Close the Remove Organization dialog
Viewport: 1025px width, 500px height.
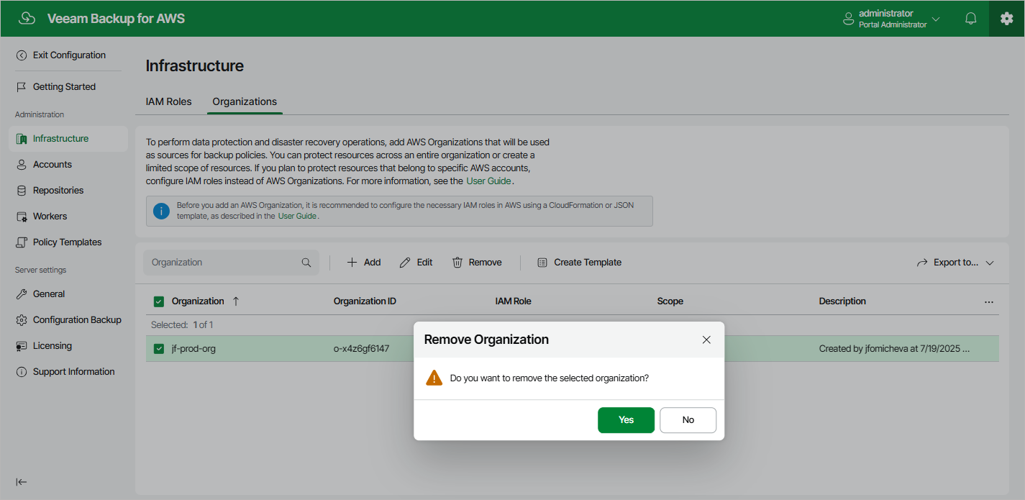[x=706, y=340]
